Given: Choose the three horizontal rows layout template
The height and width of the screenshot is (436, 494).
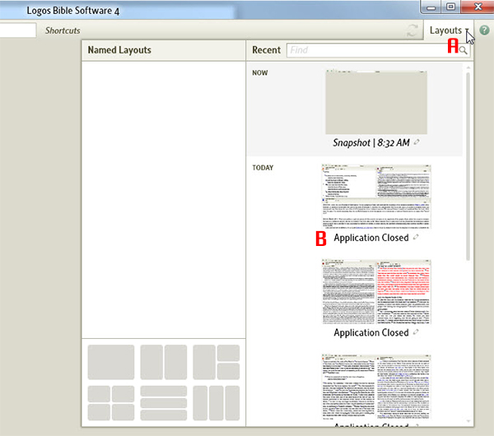Looking at the screenshot, I should [164, 403].
